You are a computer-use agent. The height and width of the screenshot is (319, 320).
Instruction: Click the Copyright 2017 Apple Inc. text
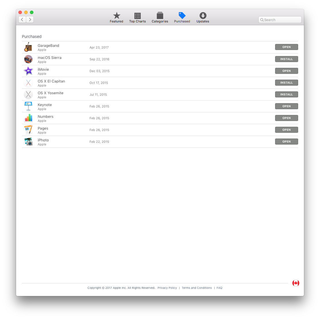click(x=121, y=288)
